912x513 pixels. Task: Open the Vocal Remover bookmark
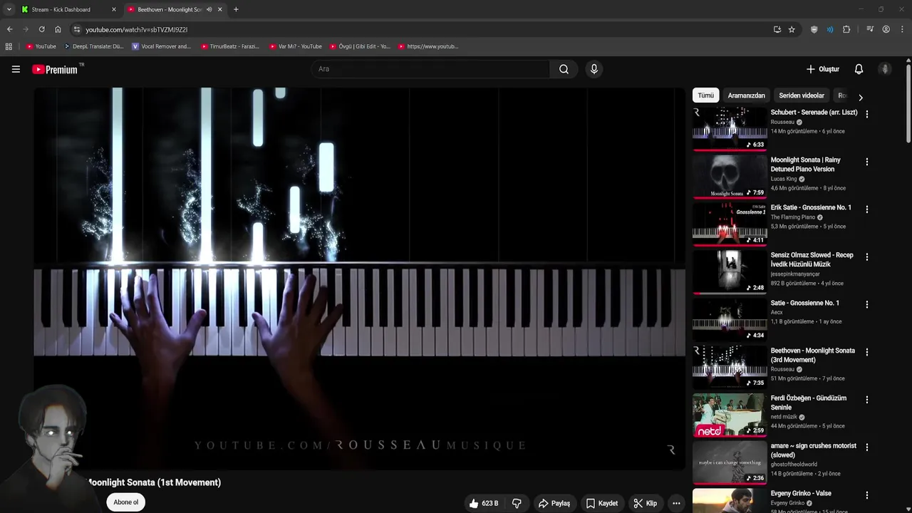(162, 46)
